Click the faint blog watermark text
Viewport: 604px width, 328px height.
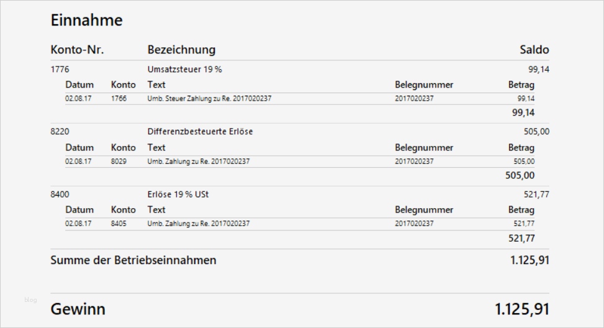(x=30, y=300)
